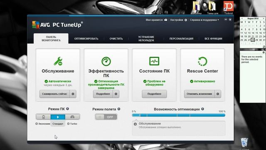Image resolution: width=266 pixels, height=150 pixels.
Task: Expand the Справка и поддержка menu
Action: (x=204, y=20)
